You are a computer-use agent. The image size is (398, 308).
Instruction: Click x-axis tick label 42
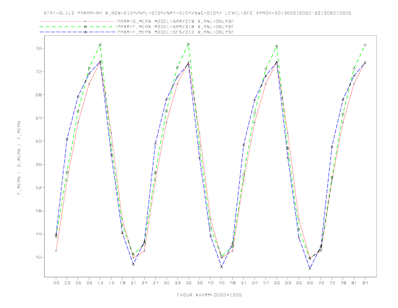tap(211, 283)
